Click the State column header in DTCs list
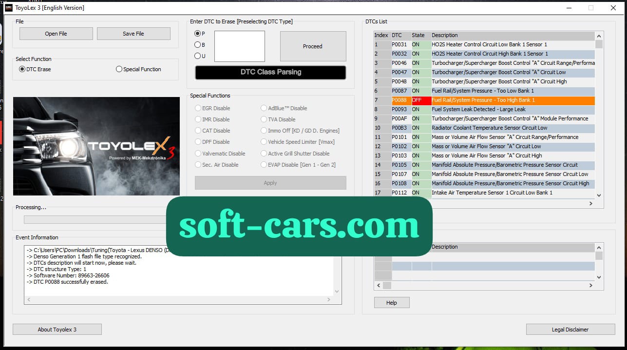This screenshot has height=350, width=627. pyautogui.click(x=421, y=35)
